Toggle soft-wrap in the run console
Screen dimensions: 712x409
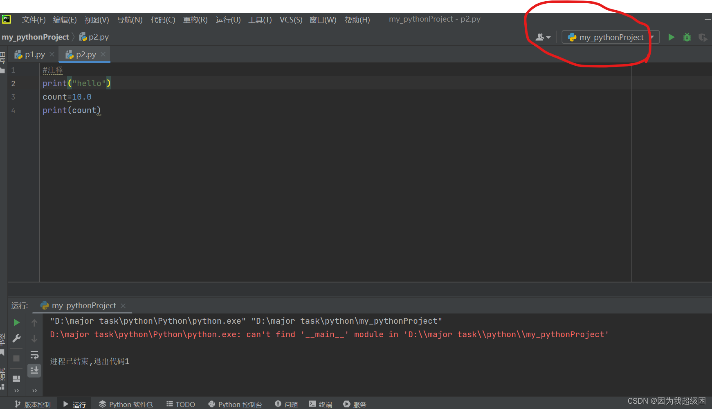[34, 354]
